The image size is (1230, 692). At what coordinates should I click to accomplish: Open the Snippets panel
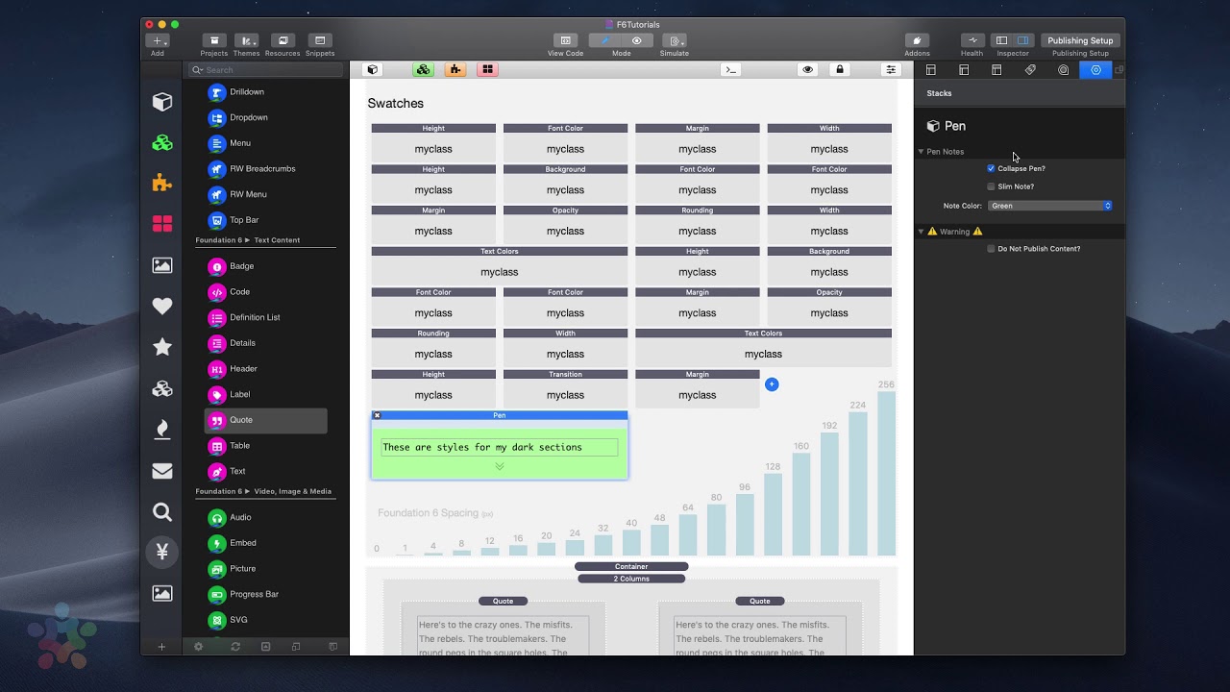(x=320, y=40)
